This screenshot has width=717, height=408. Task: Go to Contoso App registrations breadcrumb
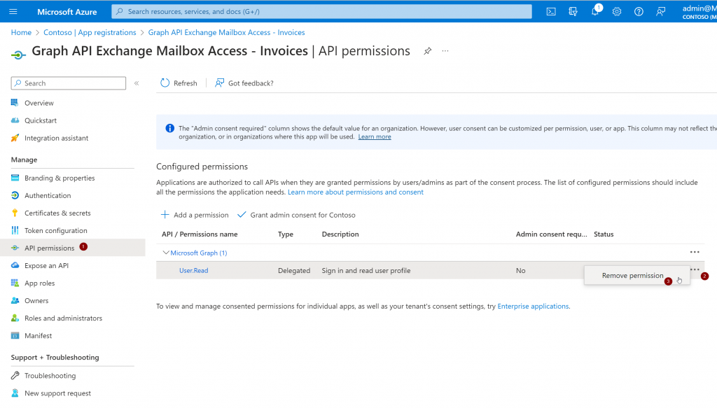tap(90, 32)
